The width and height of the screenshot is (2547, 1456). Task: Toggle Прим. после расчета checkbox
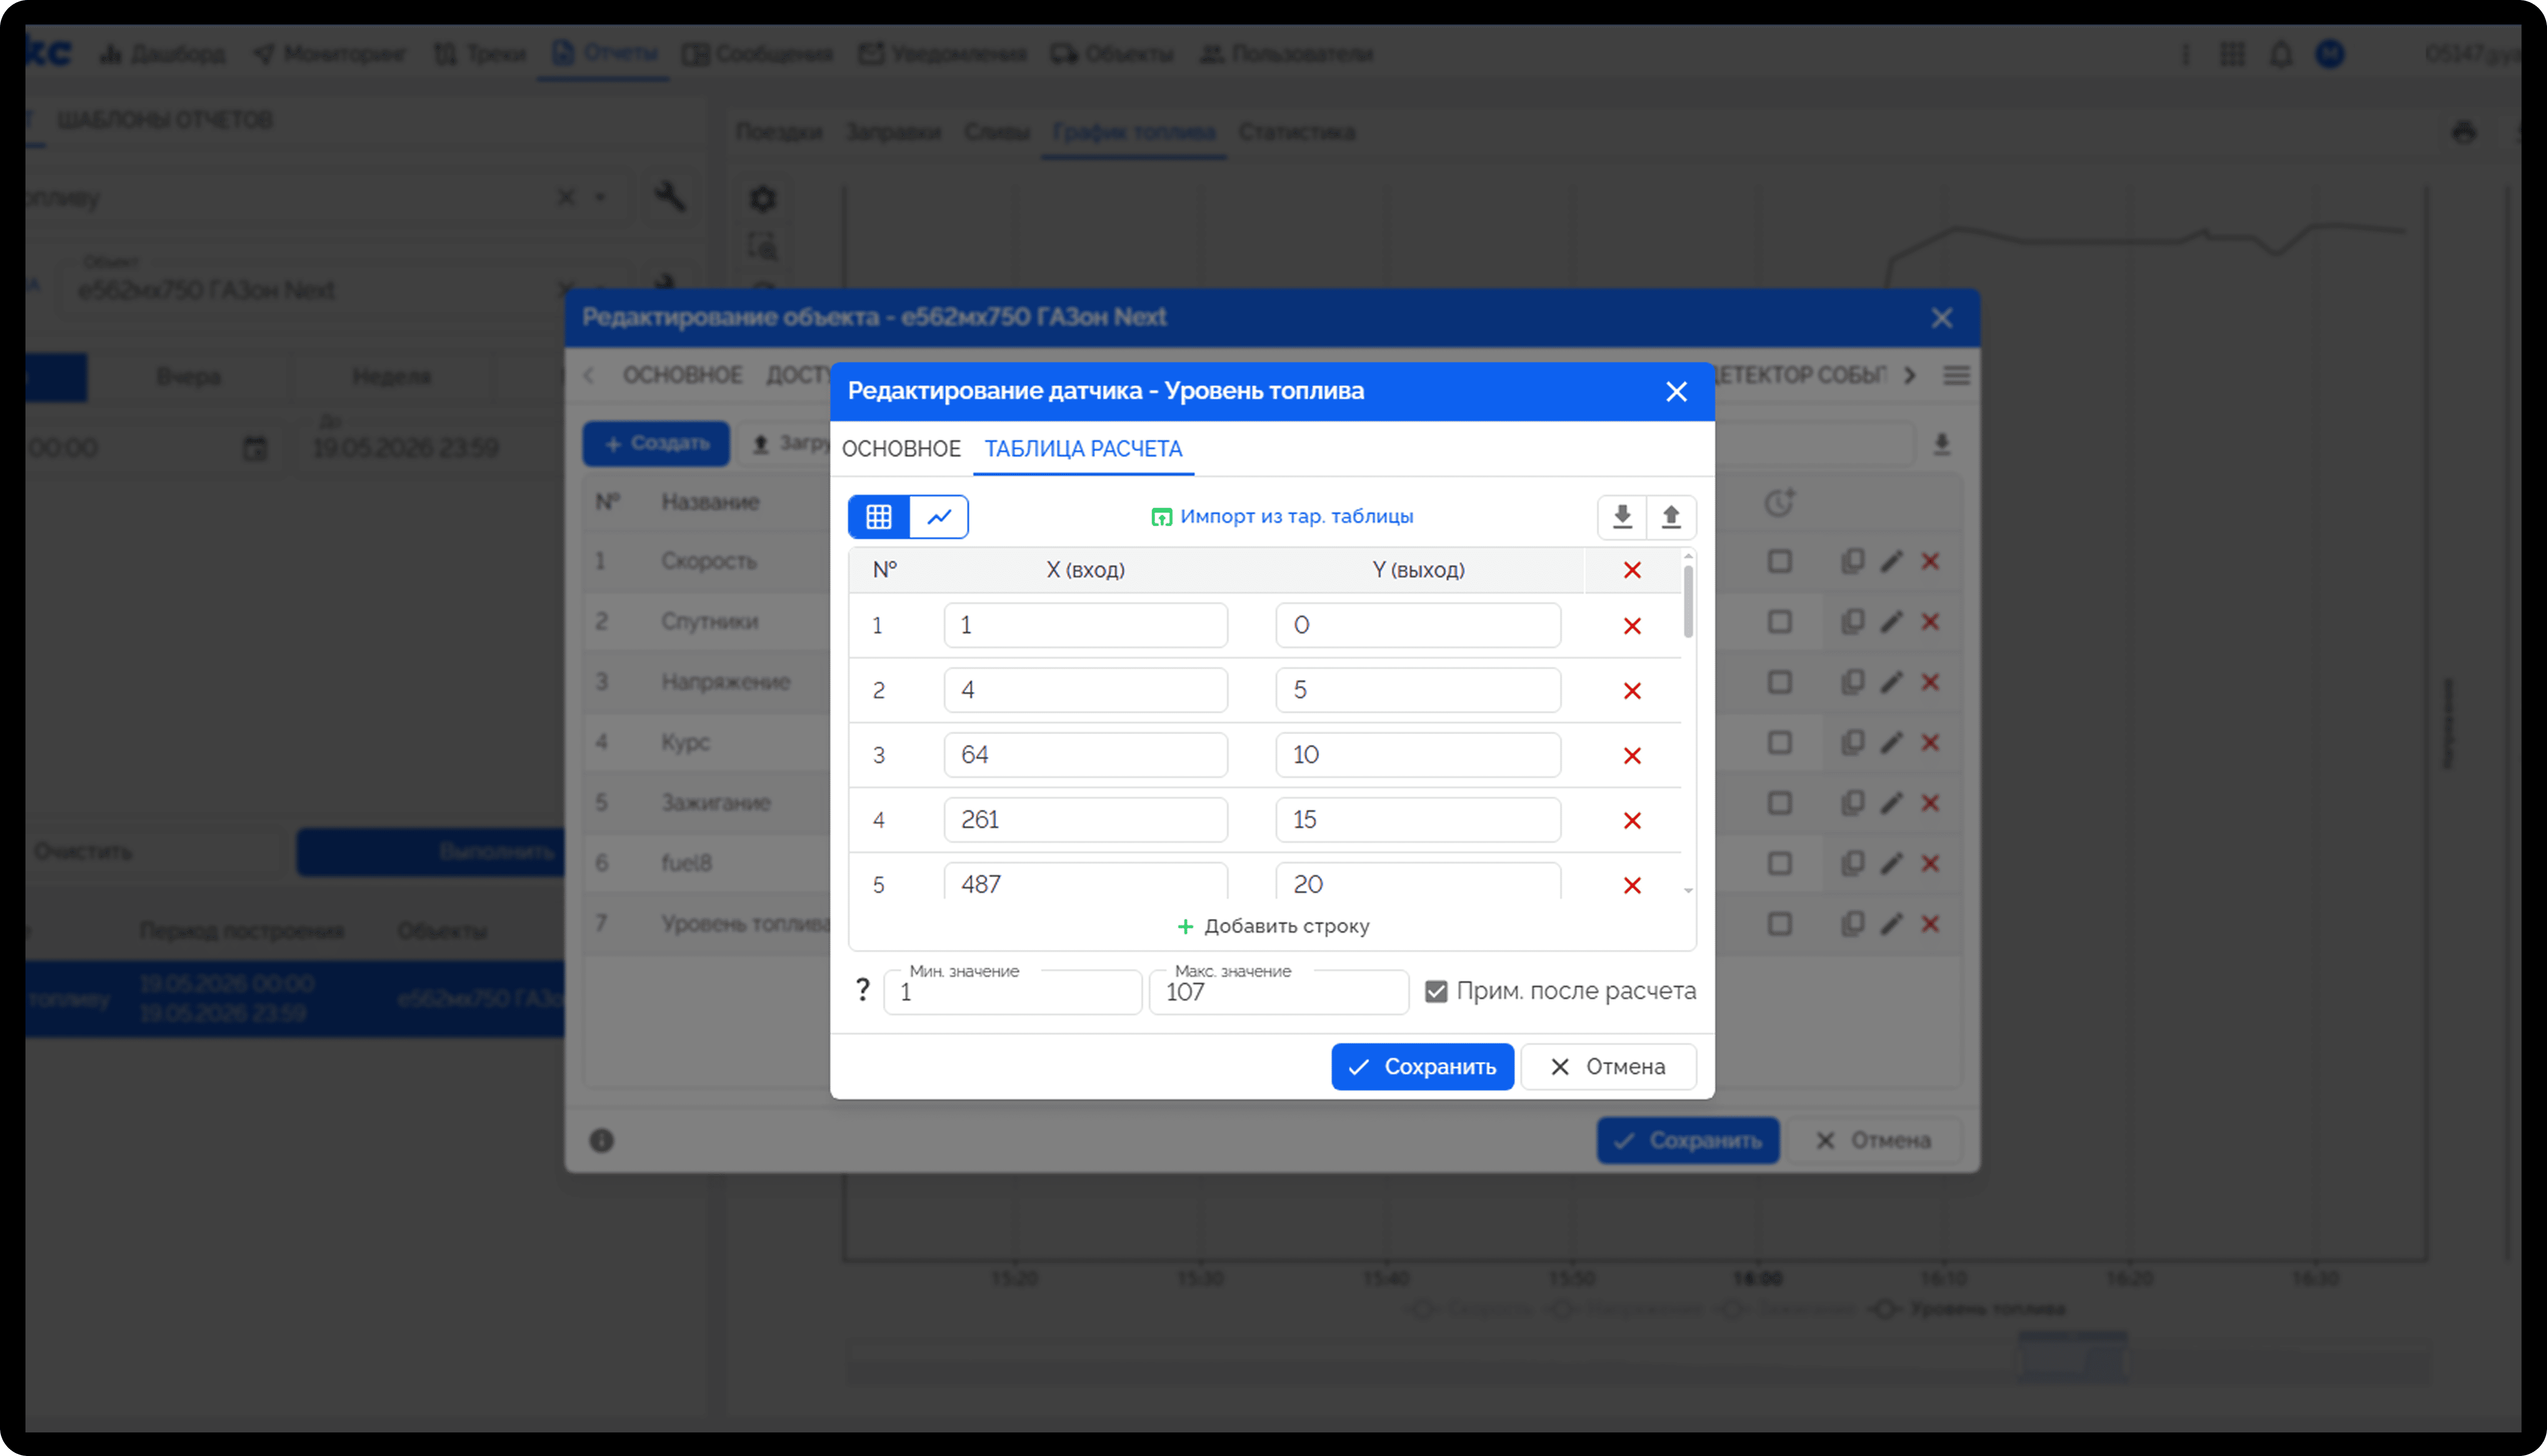pos(1436,991)
